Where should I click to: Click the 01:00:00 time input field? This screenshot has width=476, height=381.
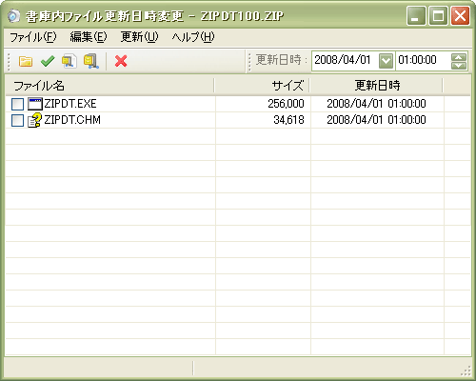tap(424, 61)
